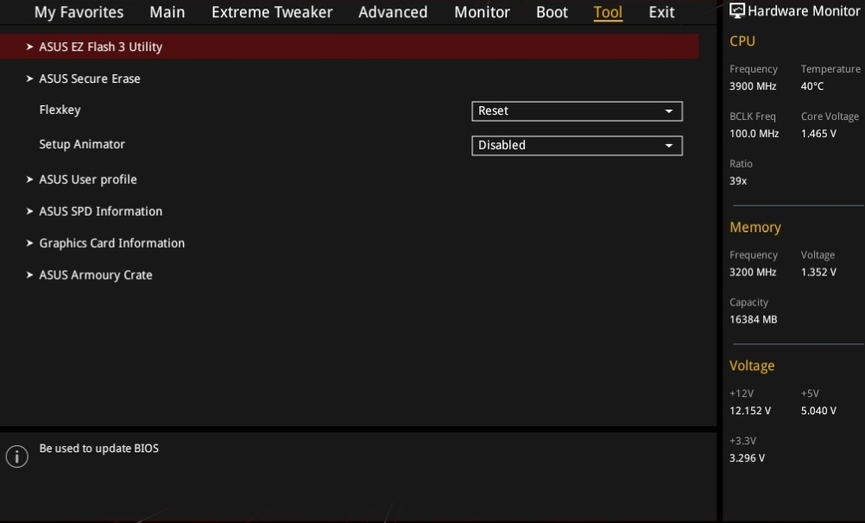Expand arrow beside ASUS EZ Flash 3 Utility
Image resolution: width=865 pixels, height=523 pixels.
(x=30, y=47)
